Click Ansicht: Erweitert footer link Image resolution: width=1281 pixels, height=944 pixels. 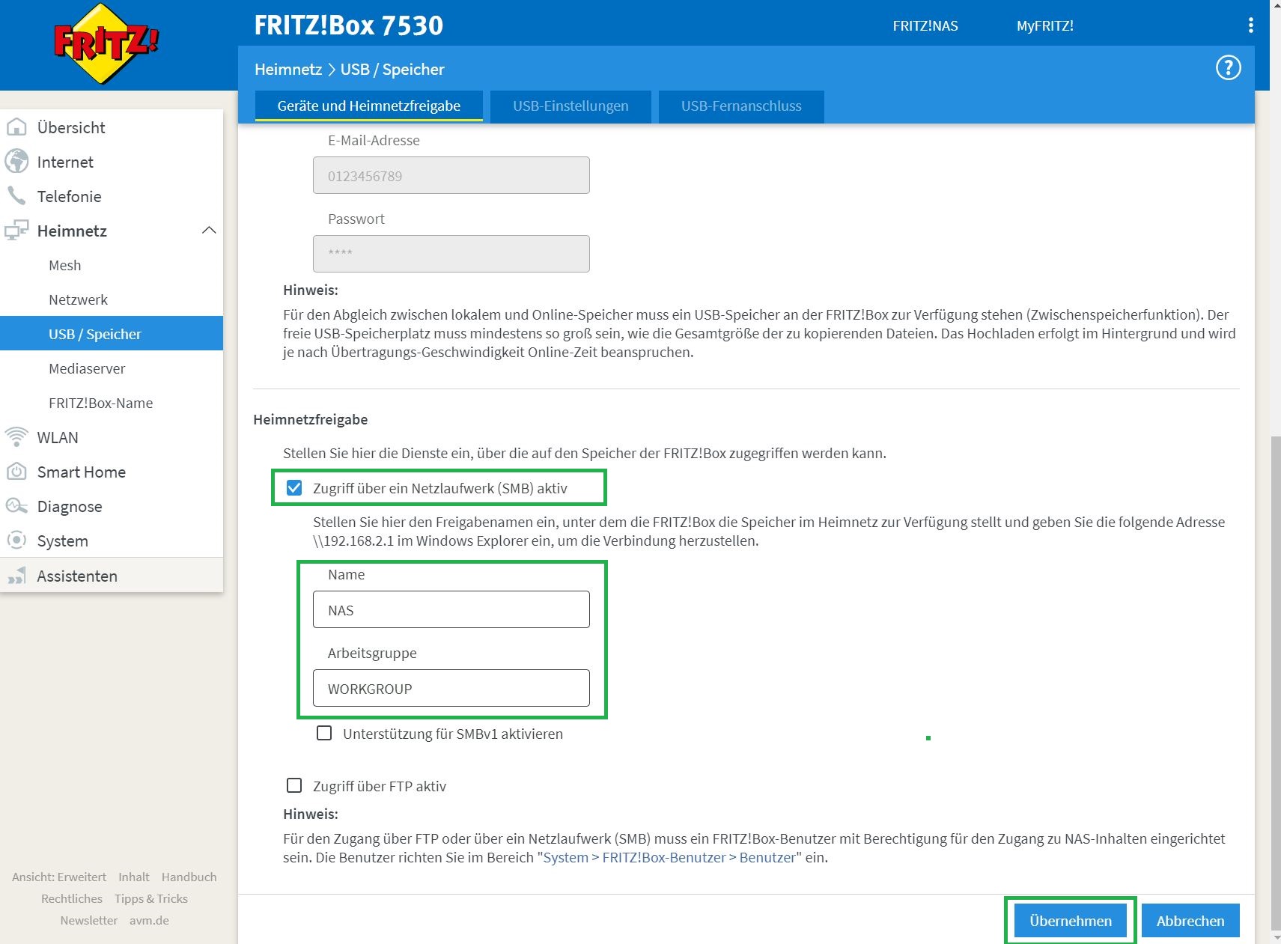(x=59, y=877)
